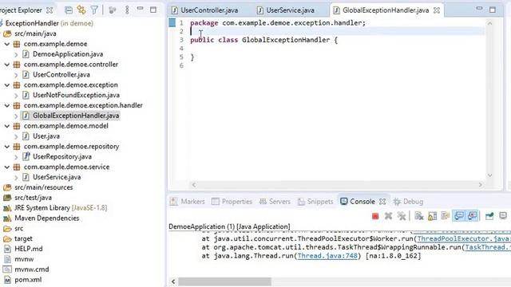Screen dimensions: 511x287
Task: Select Maven Dependencies entry
Action: (x=46, y=218)
